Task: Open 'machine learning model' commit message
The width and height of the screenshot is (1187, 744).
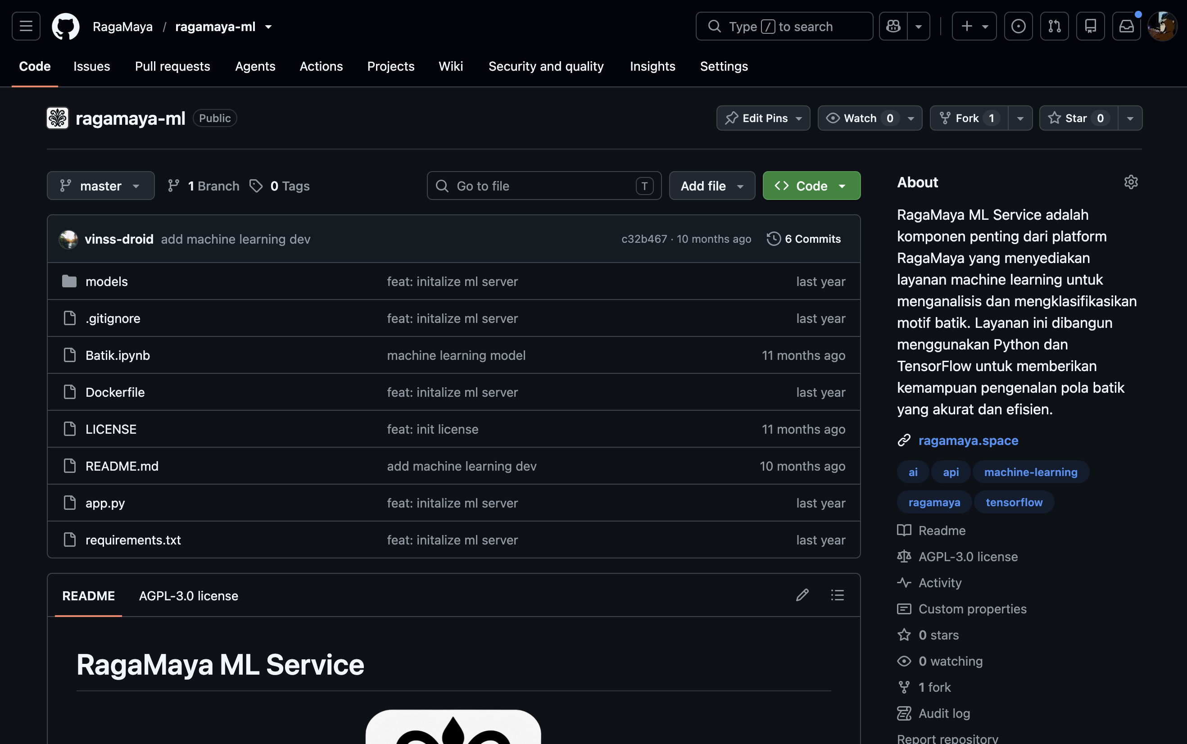Action: coord(456,355)
